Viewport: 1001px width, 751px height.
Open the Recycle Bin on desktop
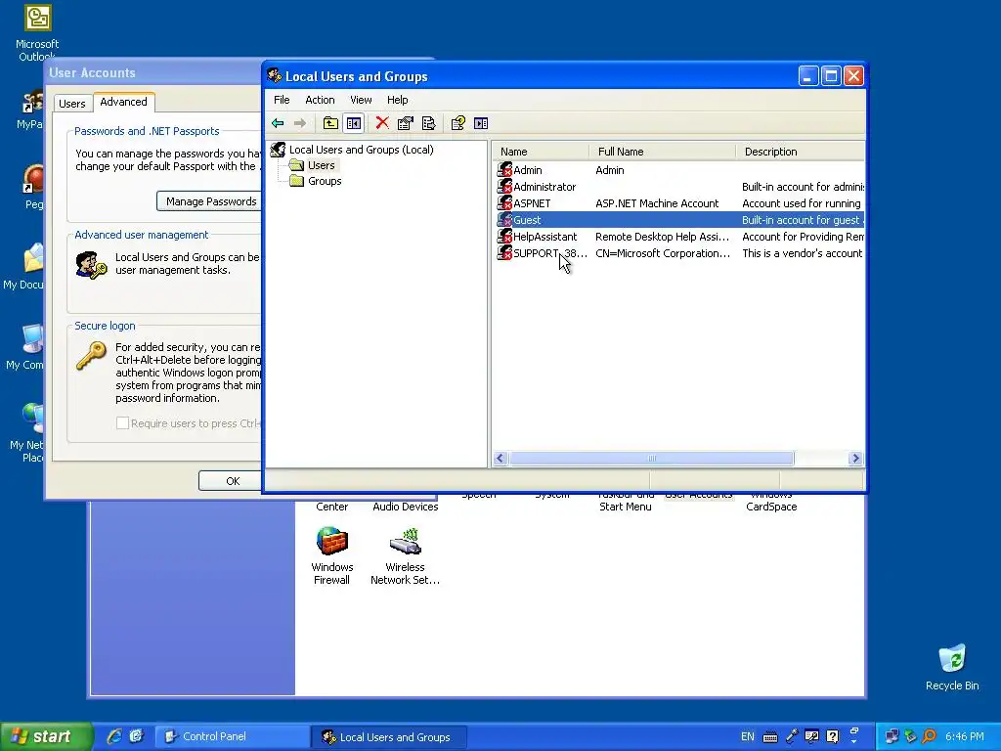pyautogui.click(x=952, y=668)
